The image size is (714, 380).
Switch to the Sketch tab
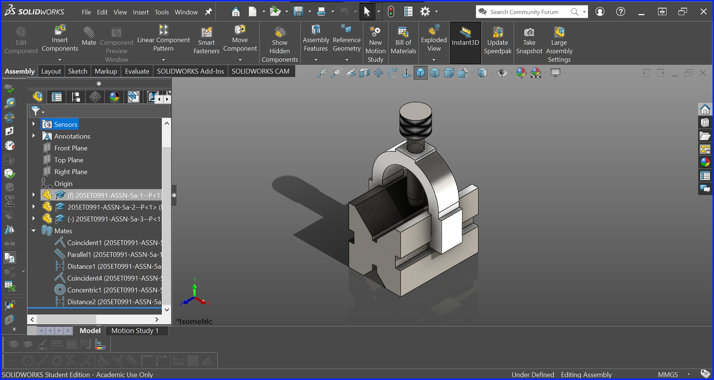[77, 71]
